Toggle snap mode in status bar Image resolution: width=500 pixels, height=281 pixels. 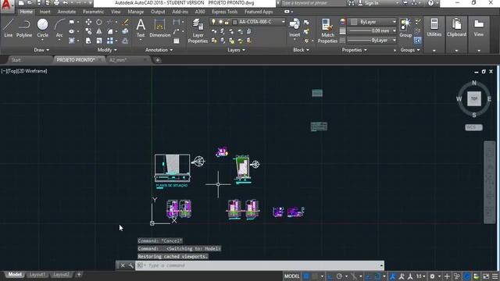pos(315,276)
